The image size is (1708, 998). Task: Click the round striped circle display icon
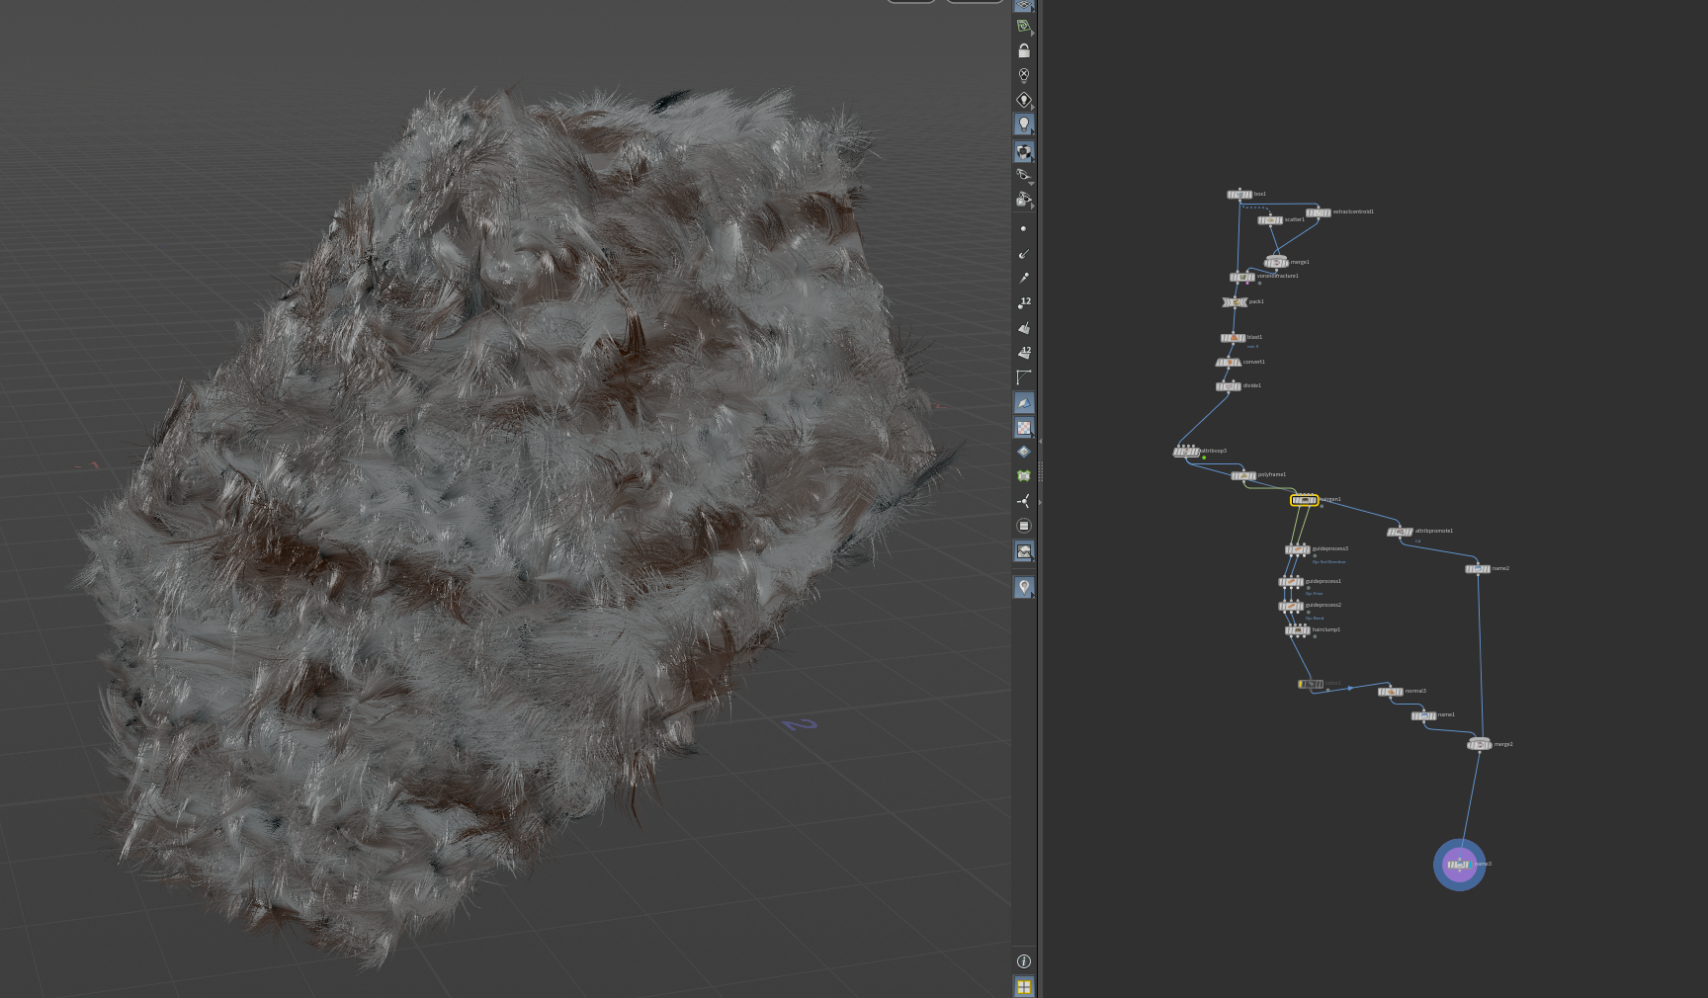(1024, 526)
